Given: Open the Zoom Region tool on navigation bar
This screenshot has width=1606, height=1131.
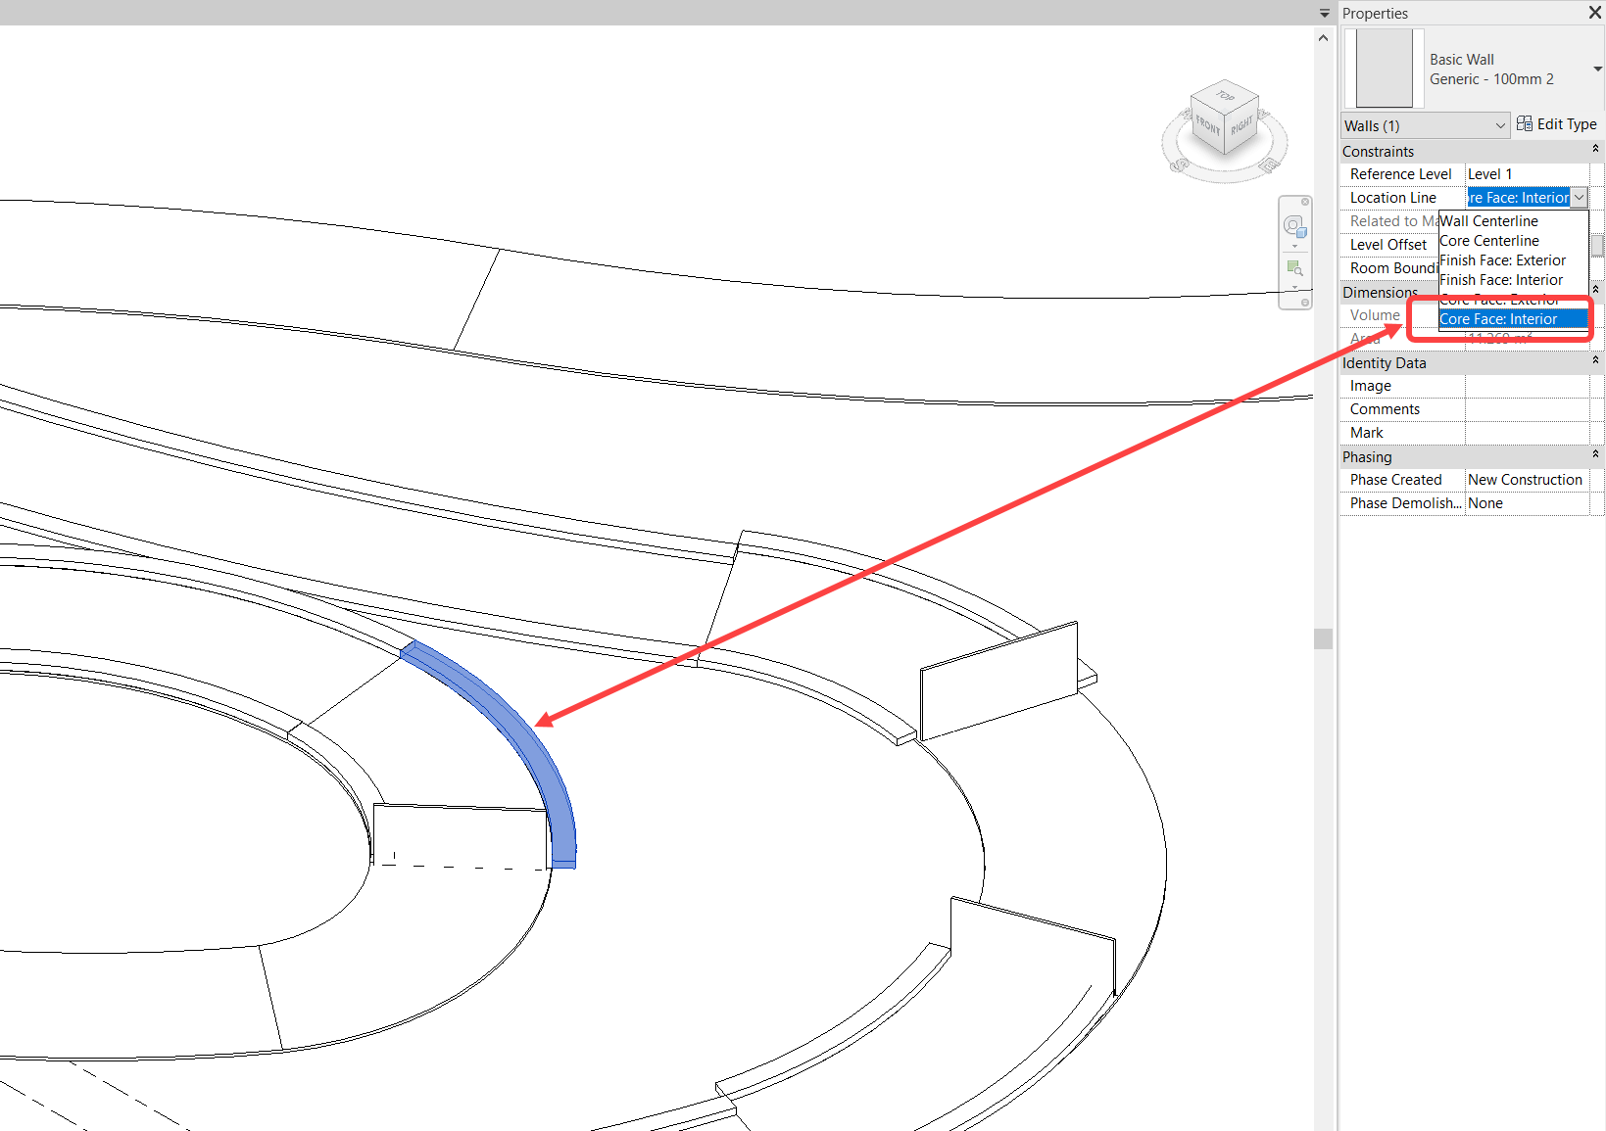Looking at the screenshot, I should (x=1294, y=267).
